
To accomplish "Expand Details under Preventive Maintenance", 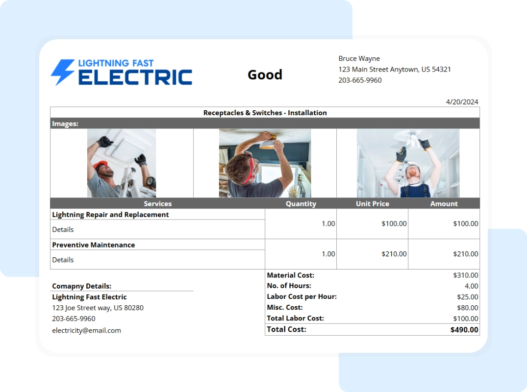I will (x=62, y=260).
